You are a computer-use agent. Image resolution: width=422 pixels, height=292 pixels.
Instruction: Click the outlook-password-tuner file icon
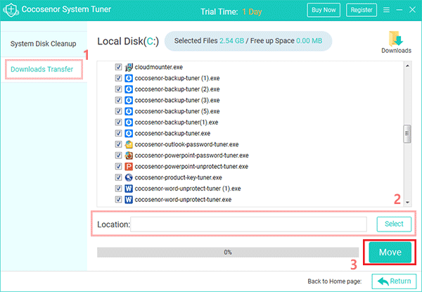129,144
